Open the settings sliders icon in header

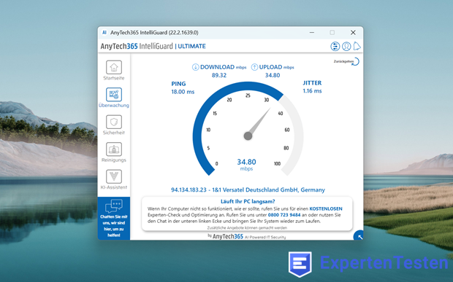pyautogui.click(x=335, y=47)
